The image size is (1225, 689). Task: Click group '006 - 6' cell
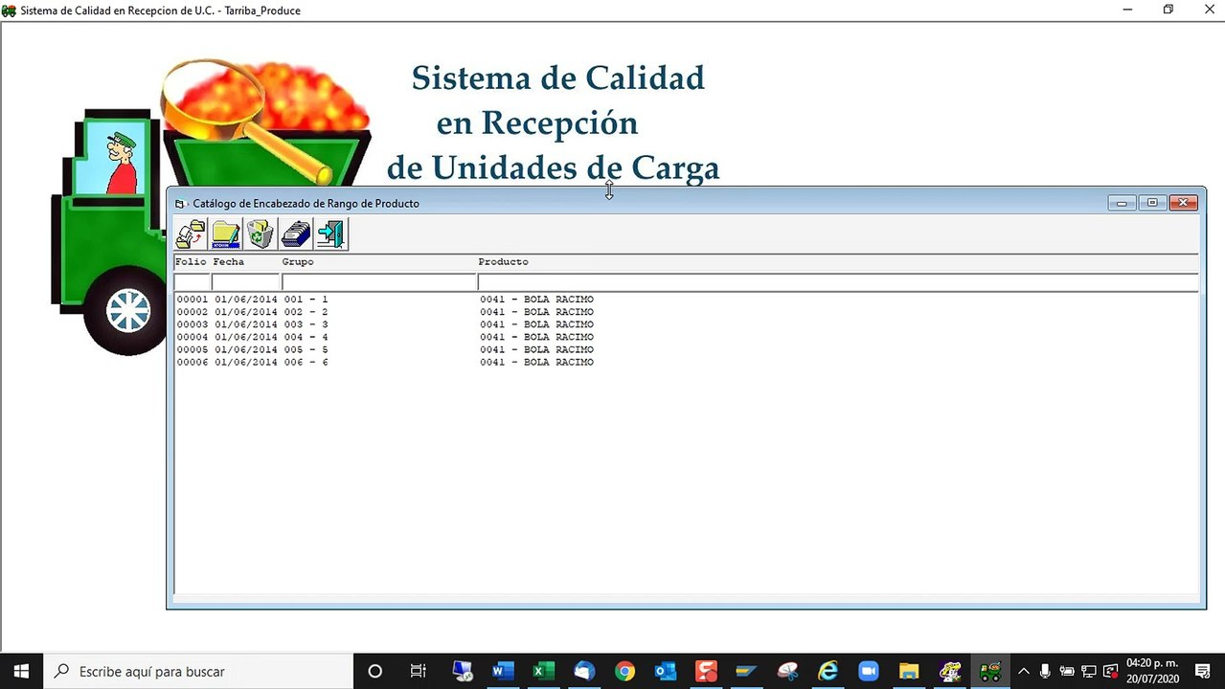tap(306, 362)
